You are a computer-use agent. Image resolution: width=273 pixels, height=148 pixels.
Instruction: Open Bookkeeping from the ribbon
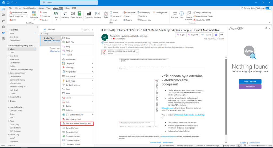144,13
